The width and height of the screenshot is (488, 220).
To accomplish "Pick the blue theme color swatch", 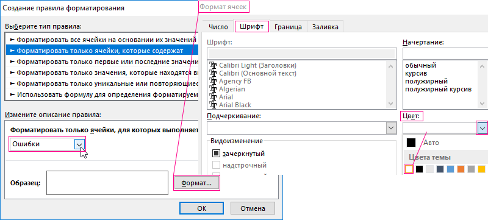I will tap(450, 169).
